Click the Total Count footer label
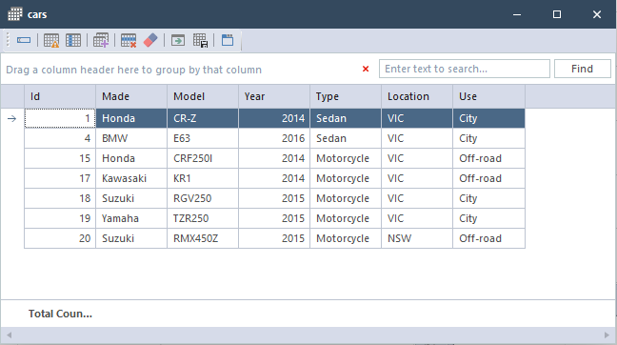The height and width of the screenshot is (345, 617). (x=60, y=314)
